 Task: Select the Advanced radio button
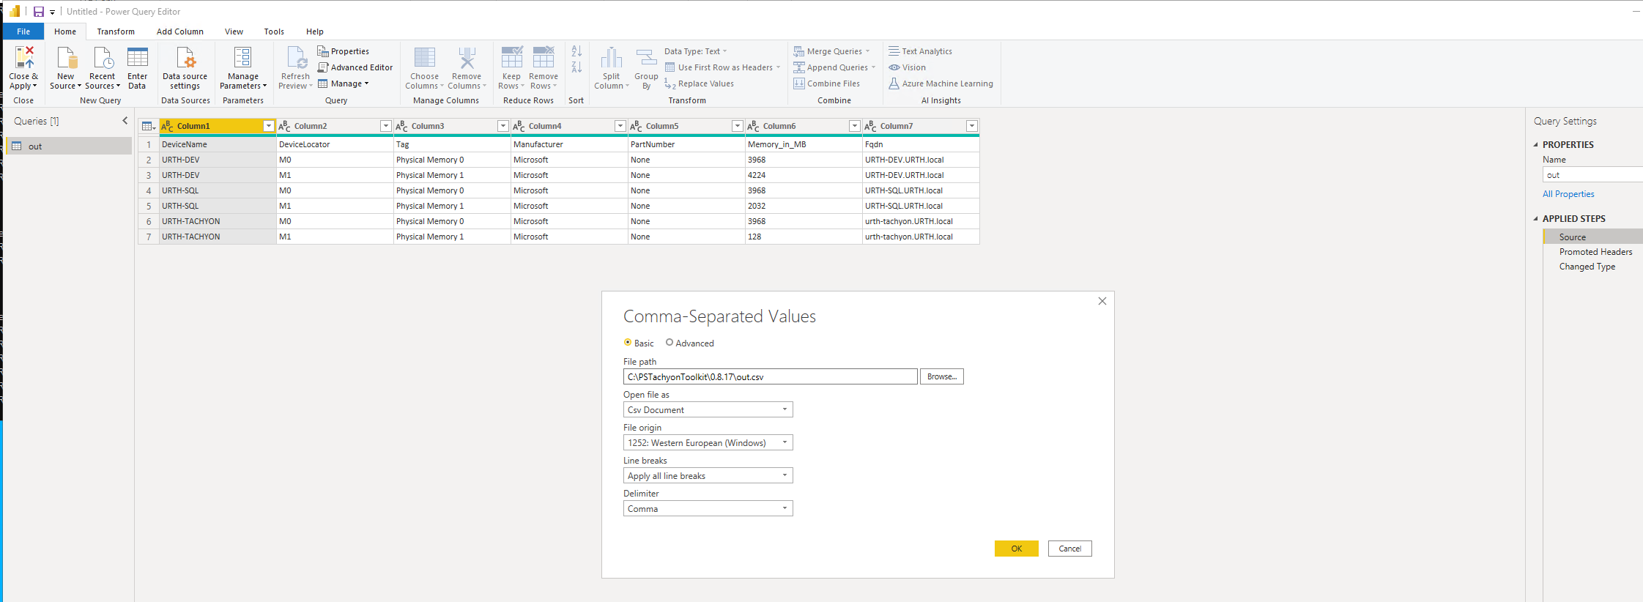tap(670, 342)
